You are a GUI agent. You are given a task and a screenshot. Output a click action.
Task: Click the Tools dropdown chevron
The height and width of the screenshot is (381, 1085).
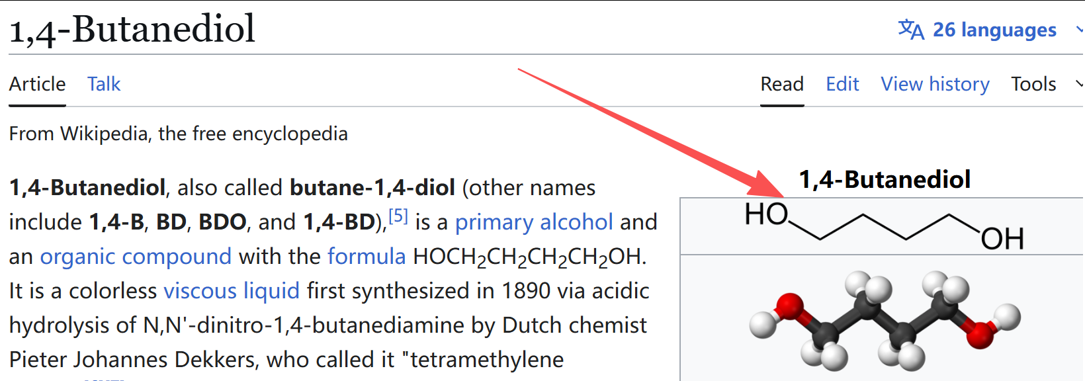click(x=1079, y=84)
